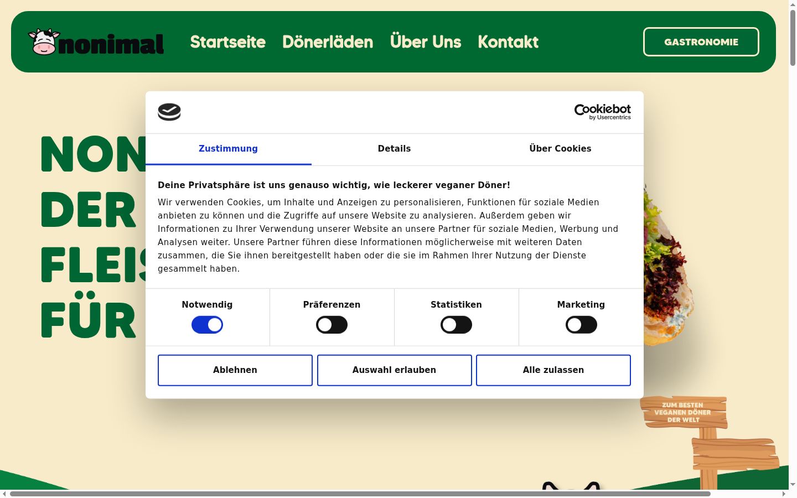Switch to the Details tab

tap(394, 149)
